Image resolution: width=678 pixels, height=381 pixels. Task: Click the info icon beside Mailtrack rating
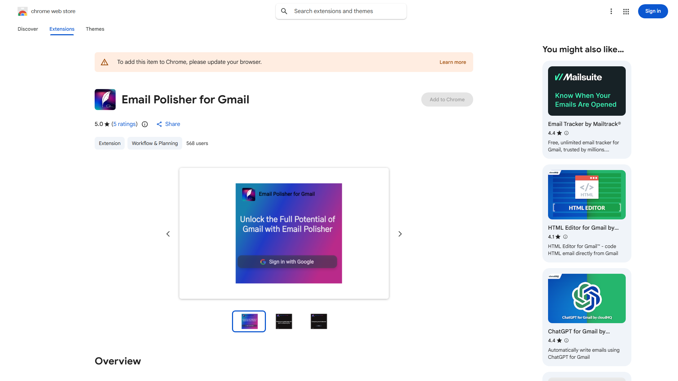[566, 133]
